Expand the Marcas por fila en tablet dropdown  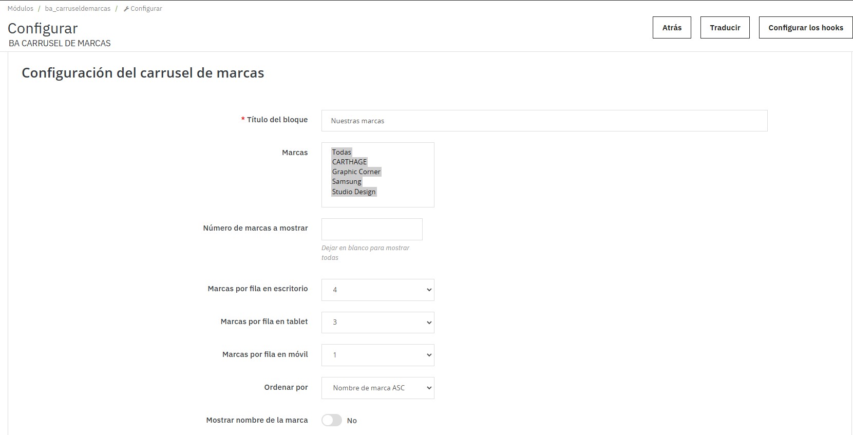point(377,323)
